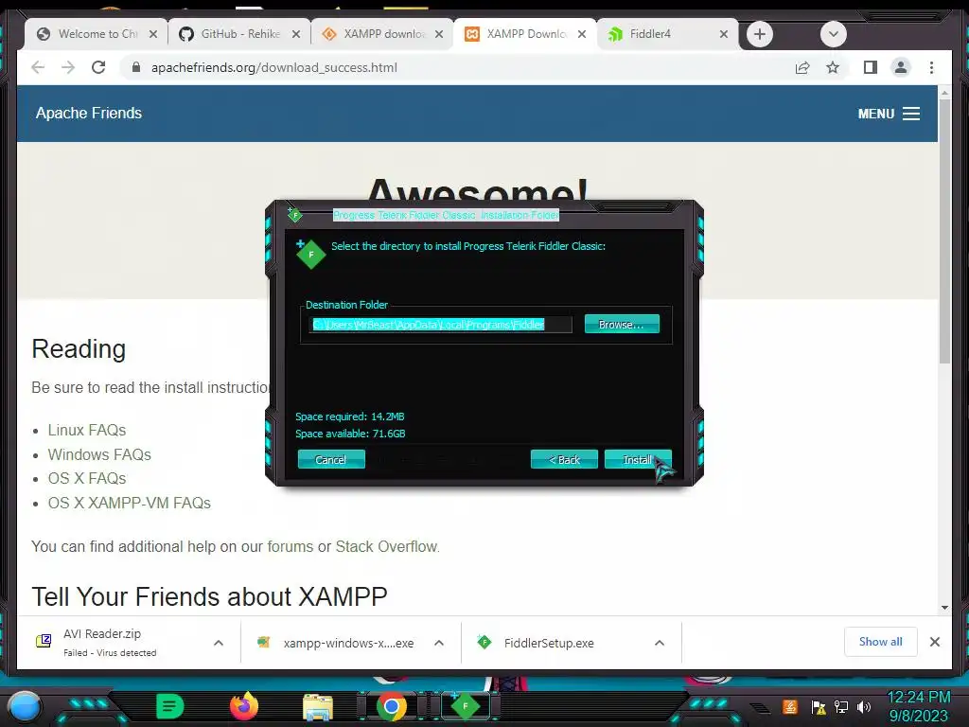Expand xampp-windows download options
This screenshot has width=969, height=727.
pos(439,643)
